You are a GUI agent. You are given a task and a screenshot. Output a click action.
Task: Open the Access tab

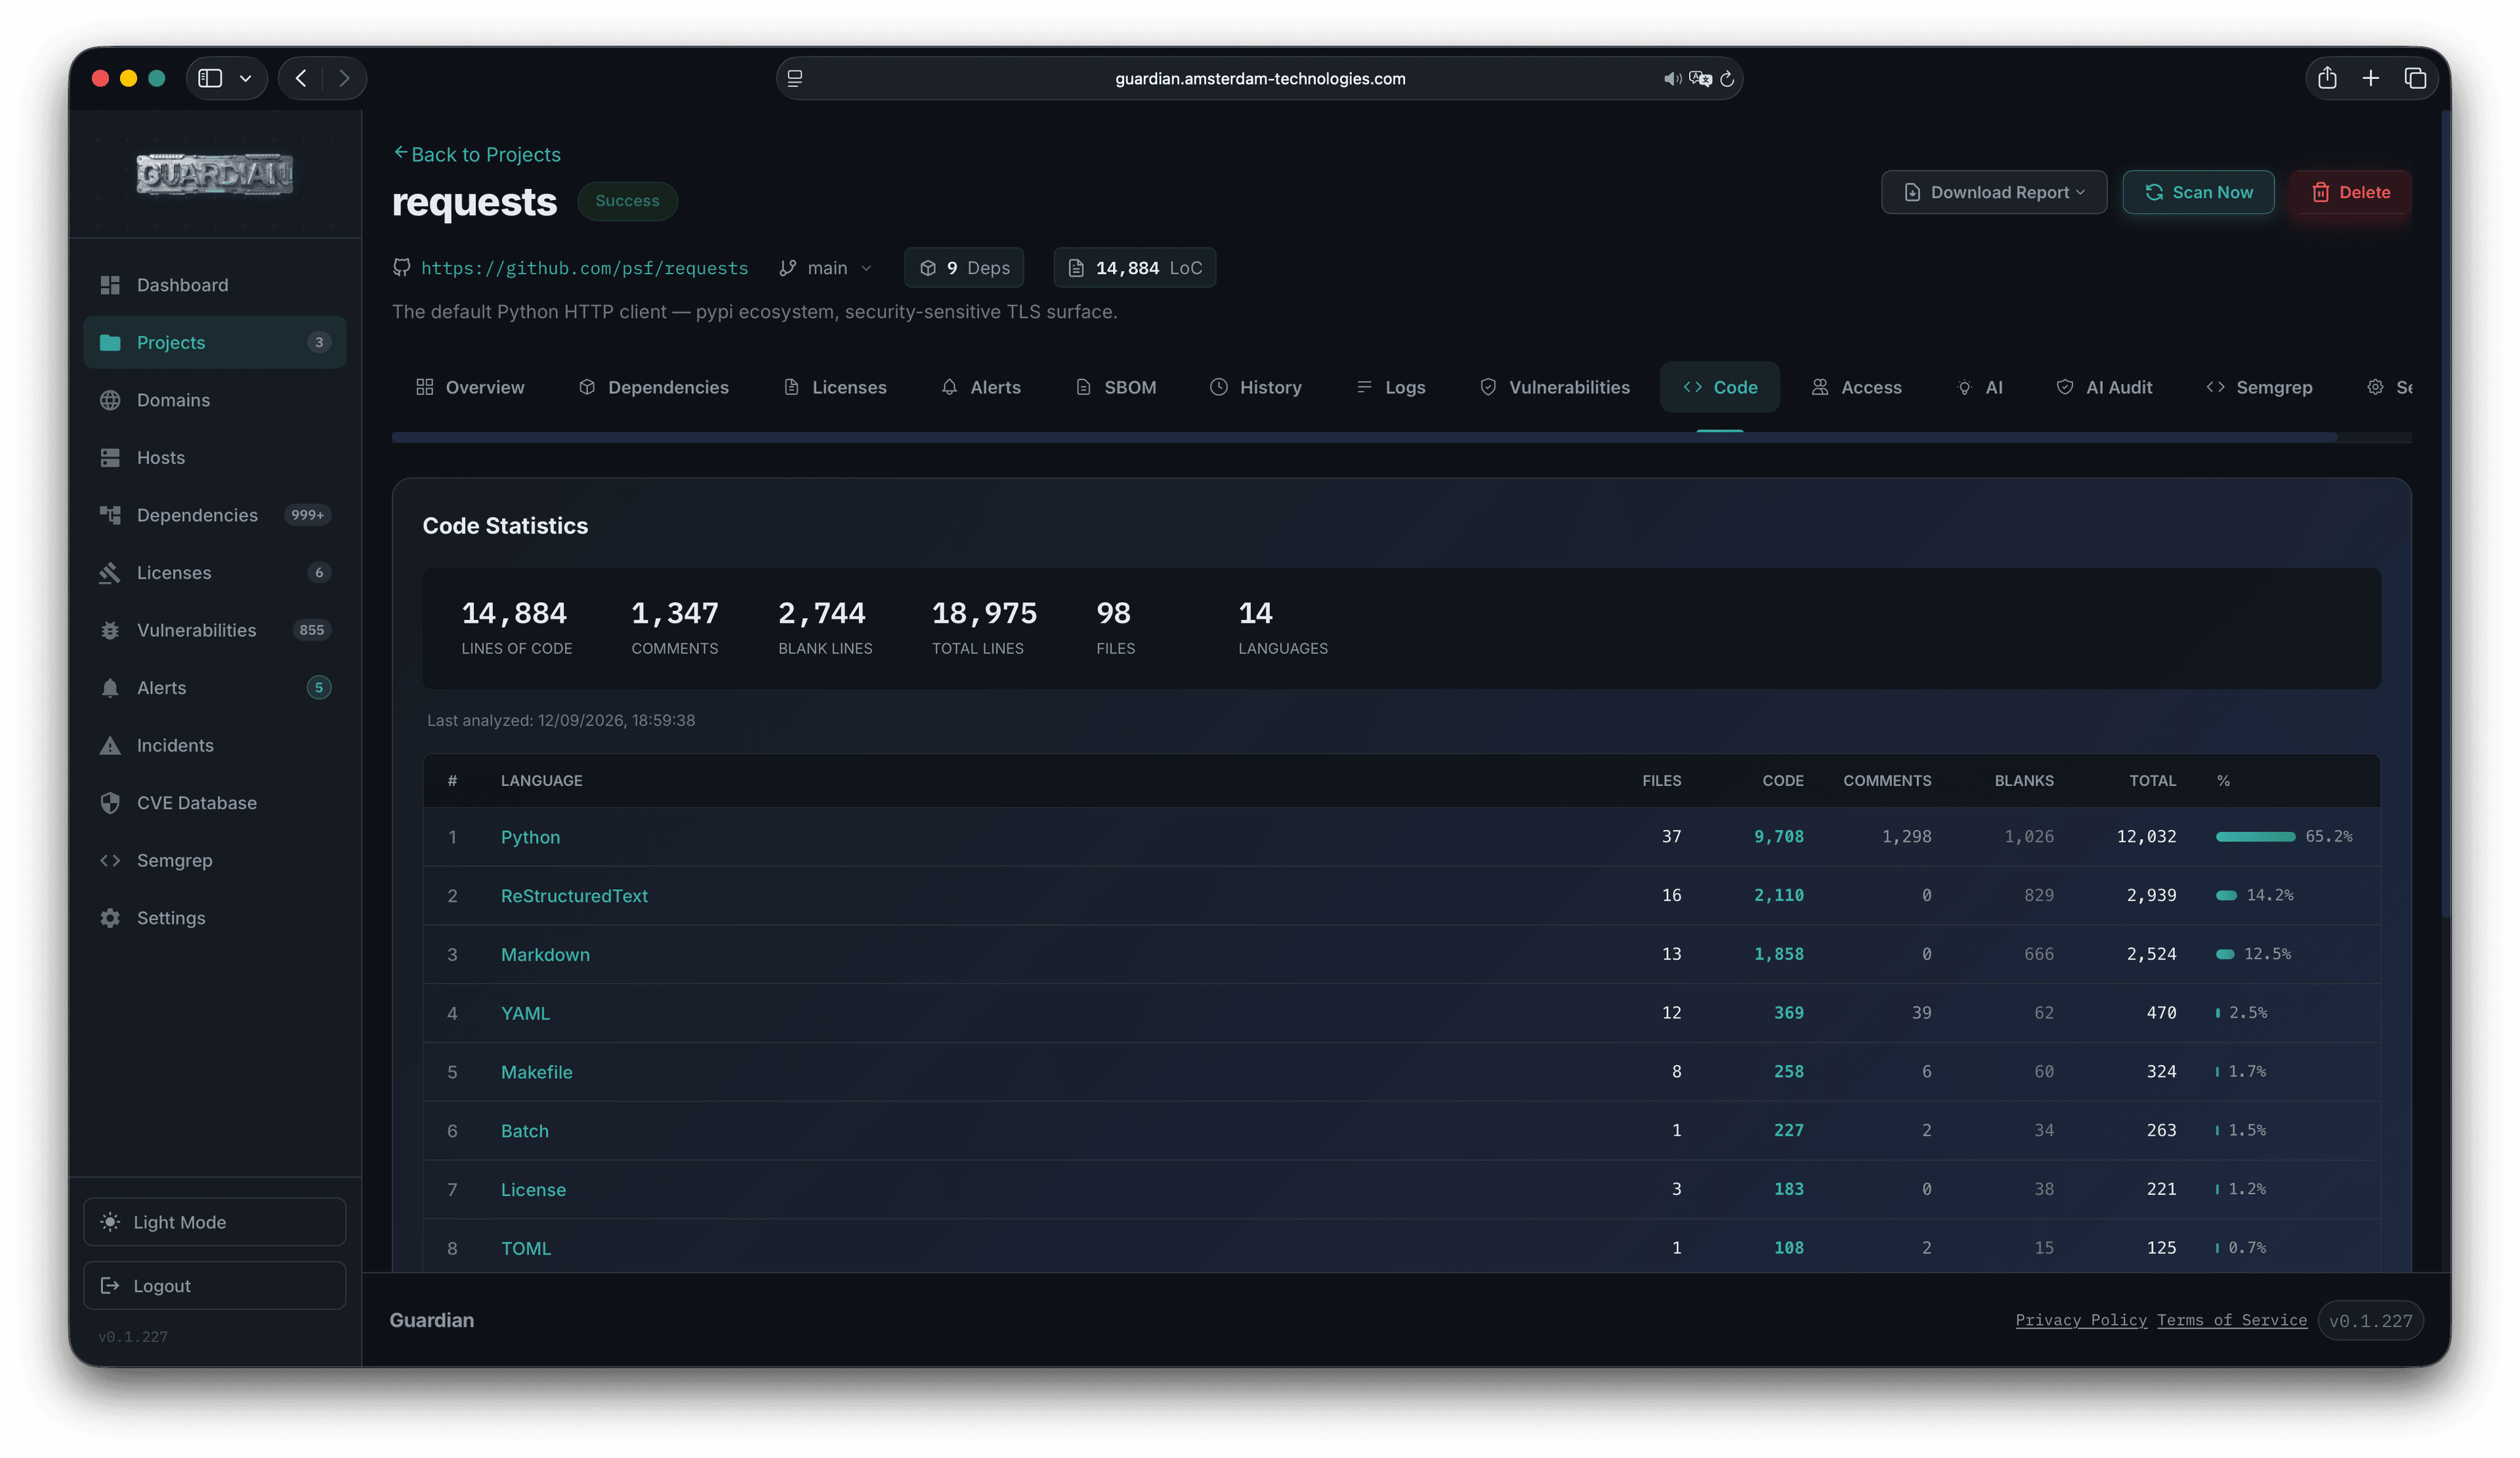tap(1856, 387)
